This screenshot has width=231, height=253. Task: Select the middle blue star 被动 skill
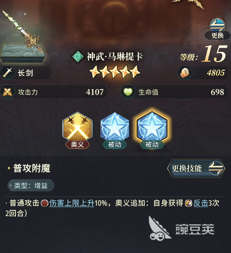(115, 127)
